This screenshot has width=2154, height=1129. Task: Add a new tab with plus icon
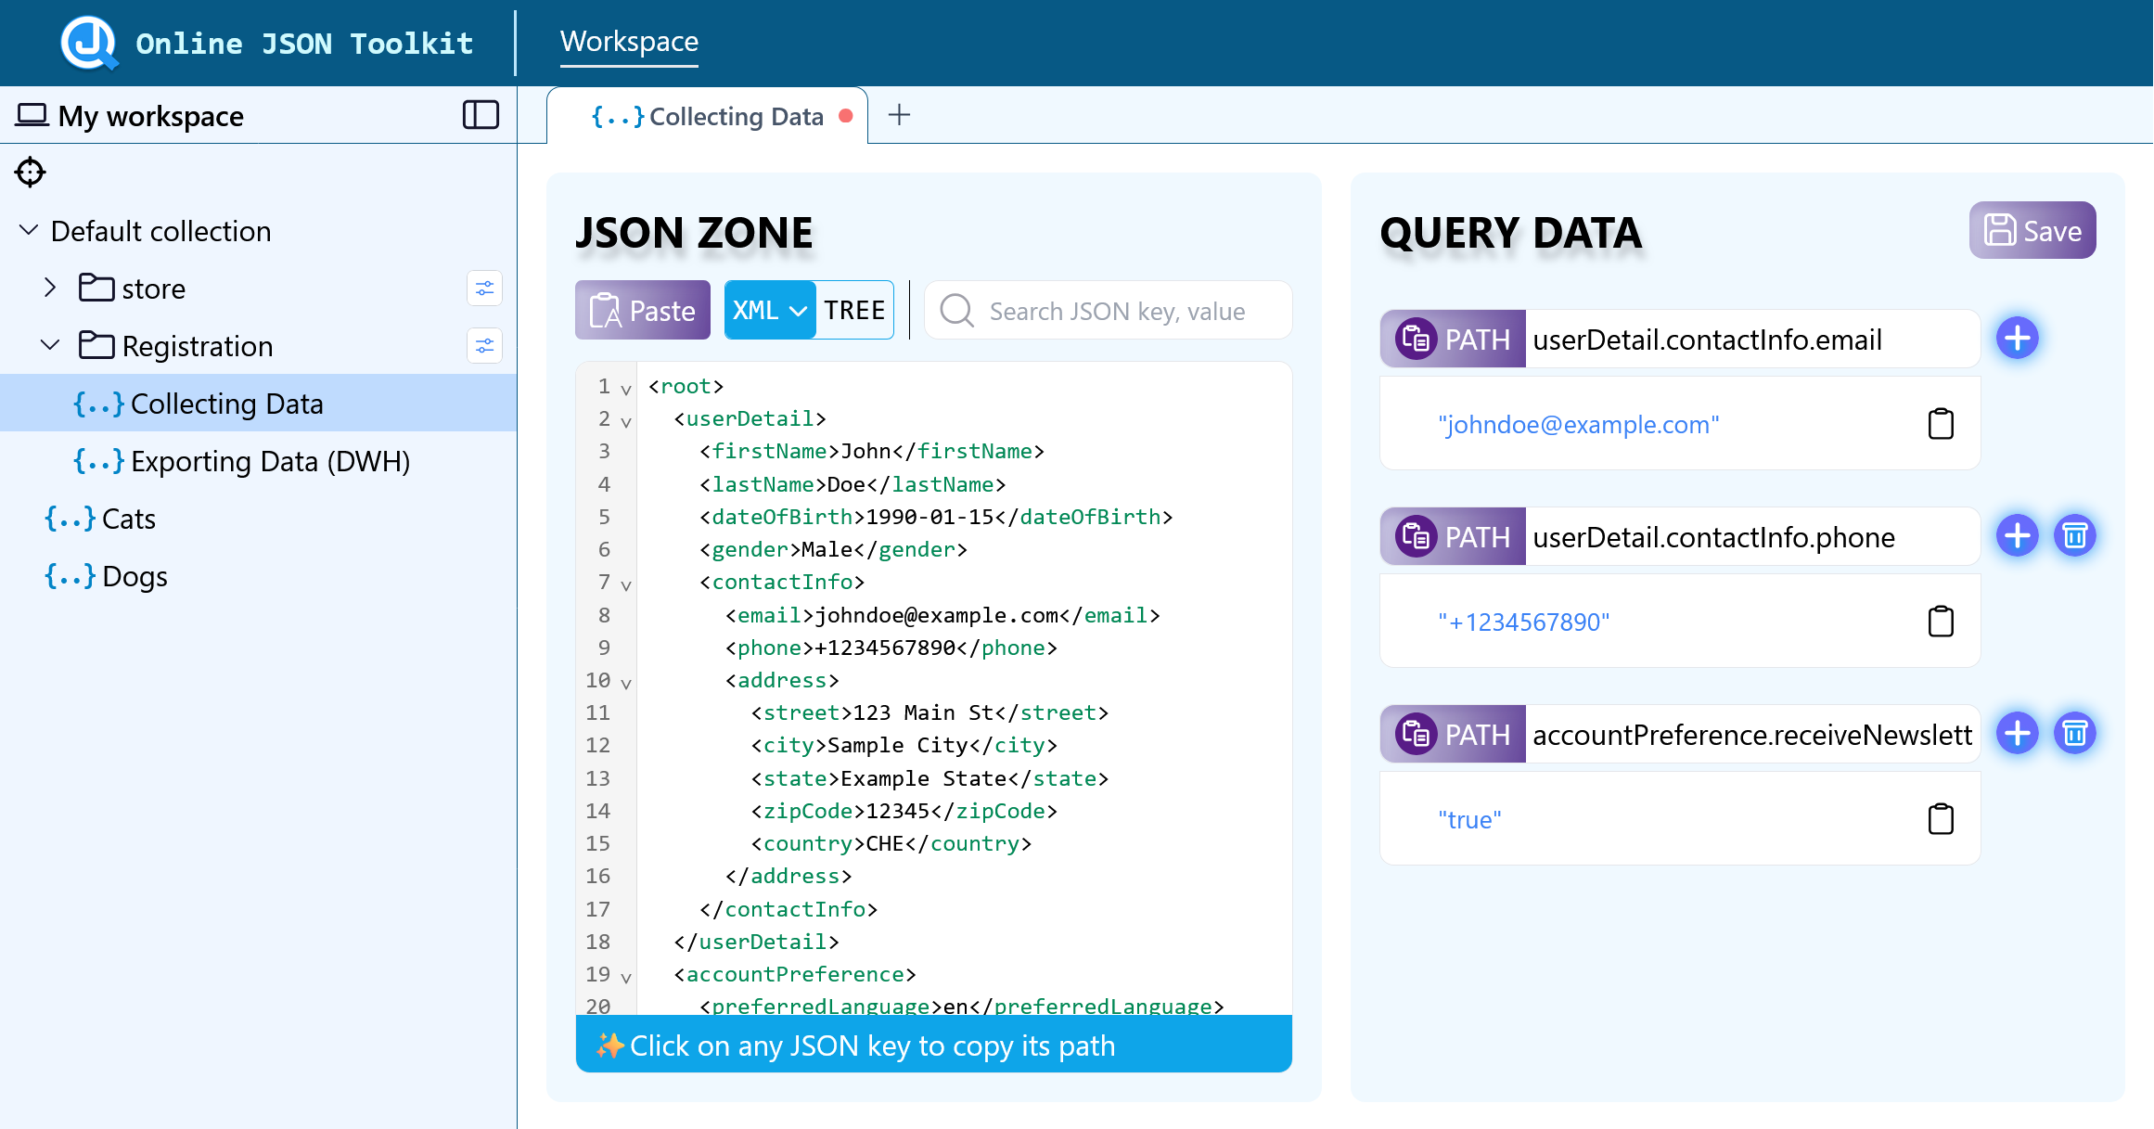point(899,115)
